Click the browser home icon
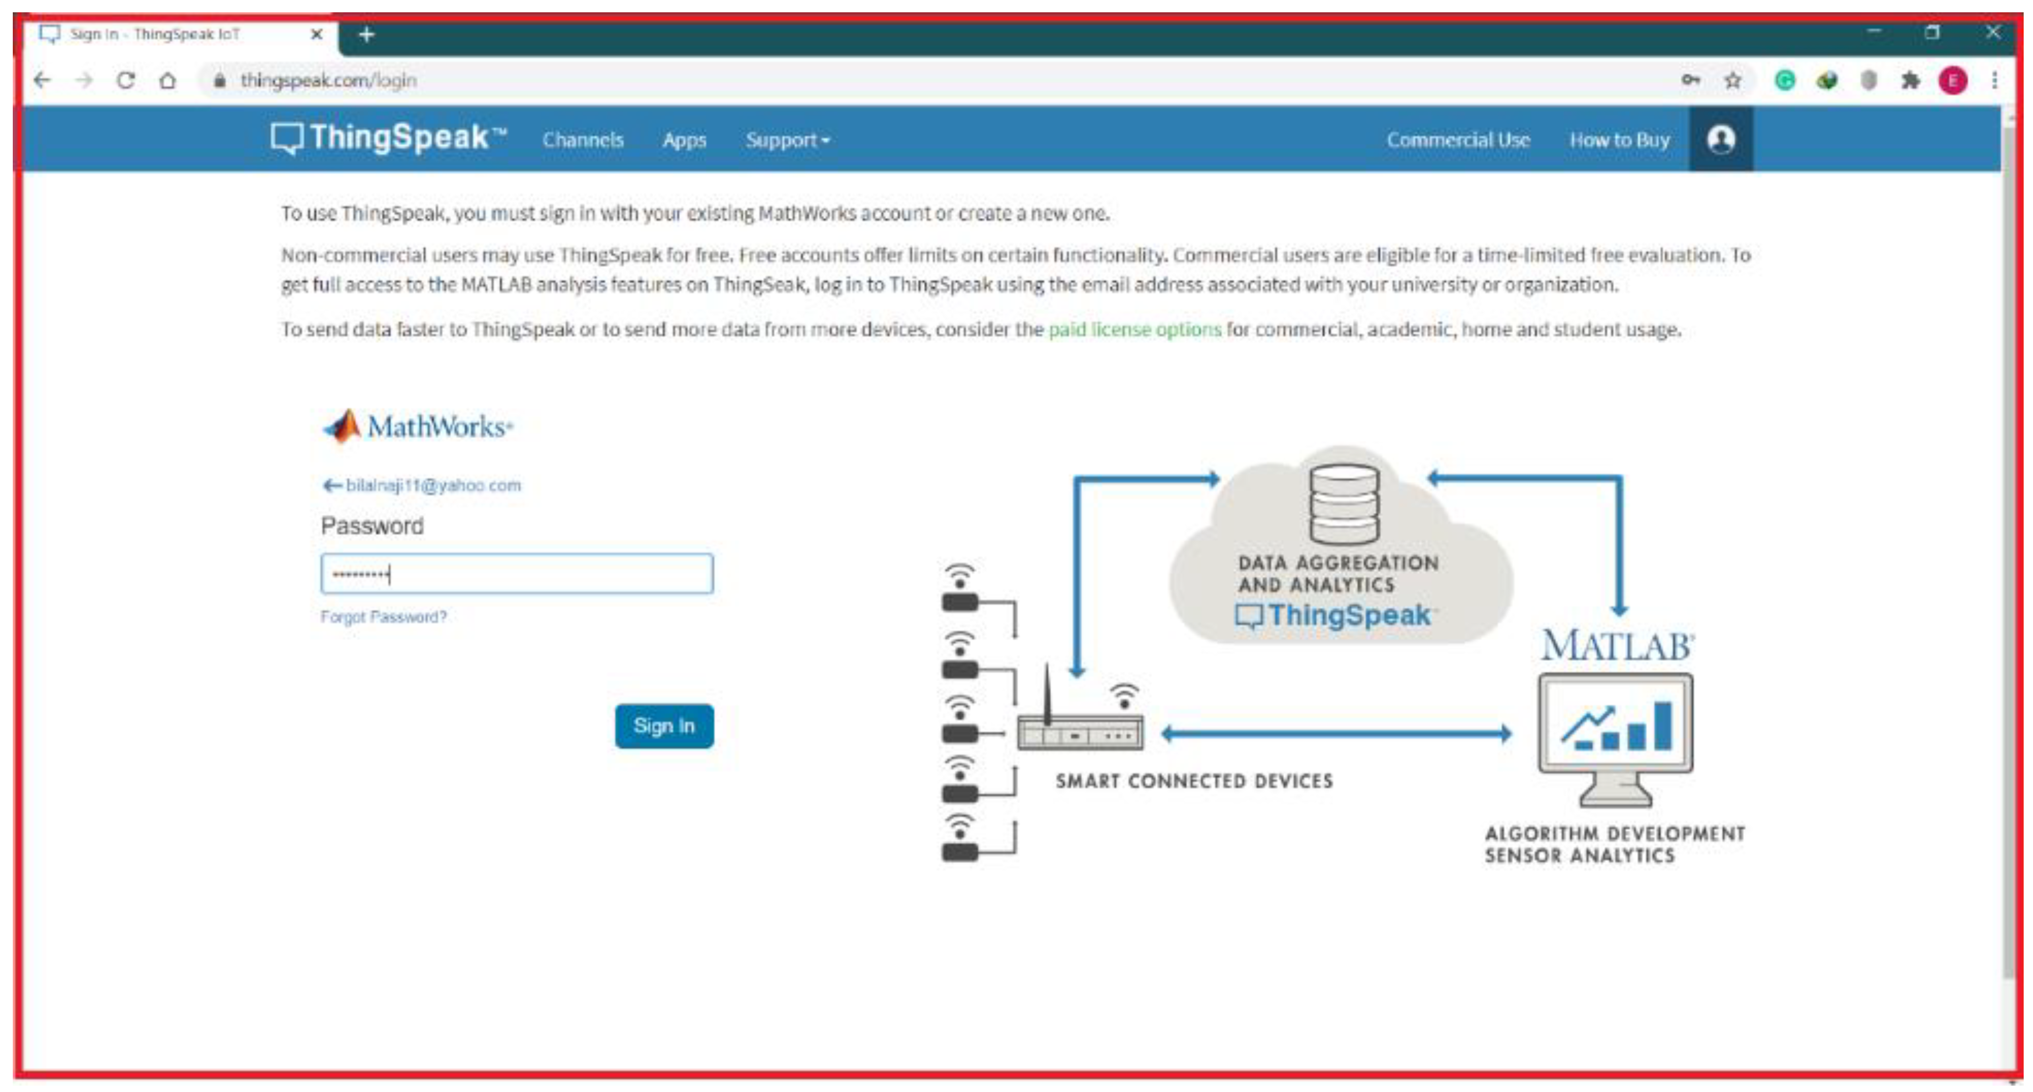The height and width of the screenshot is (1092, 2033). 167,81
